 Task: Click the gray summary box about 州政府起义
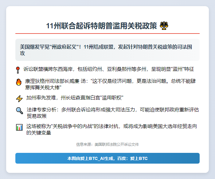[107, 50]
